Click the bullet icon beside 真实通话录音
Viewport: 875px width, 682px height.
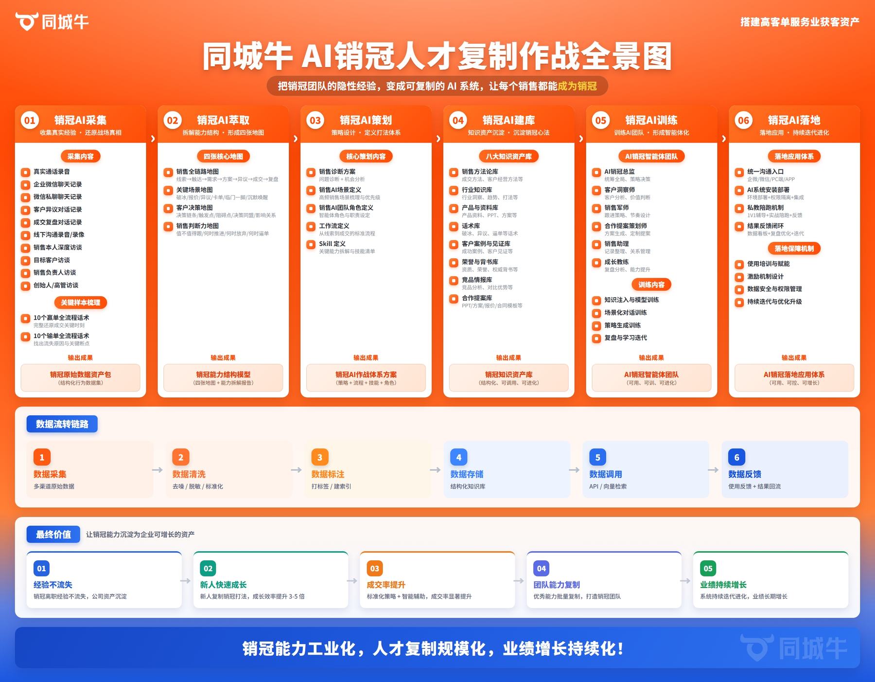point(25,172)
